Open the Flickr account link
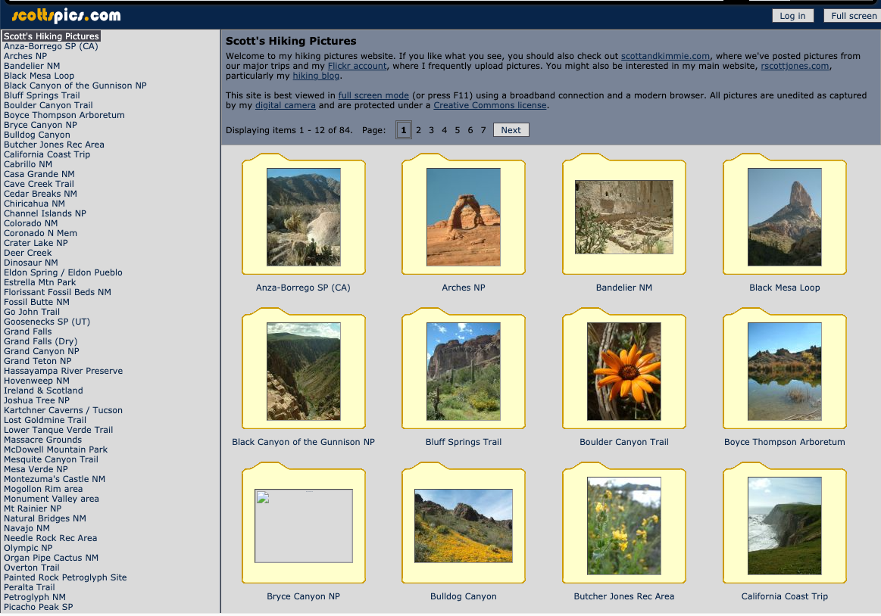 click(358, 66)
